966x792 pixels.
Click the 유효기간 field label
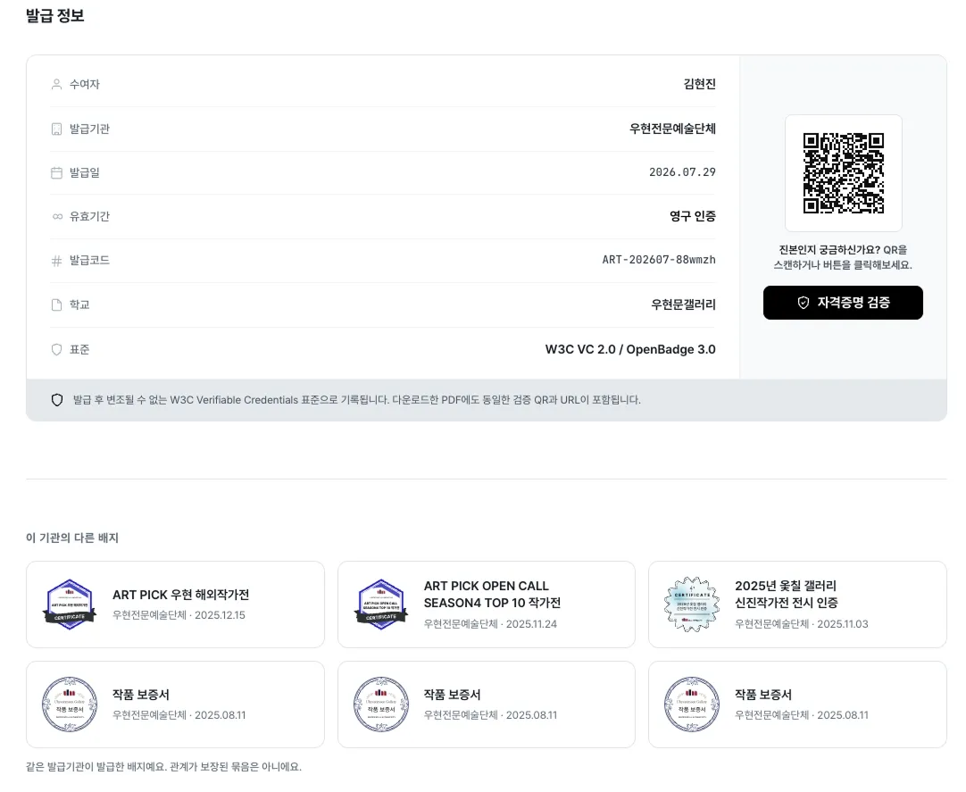[x=89, y=216]
